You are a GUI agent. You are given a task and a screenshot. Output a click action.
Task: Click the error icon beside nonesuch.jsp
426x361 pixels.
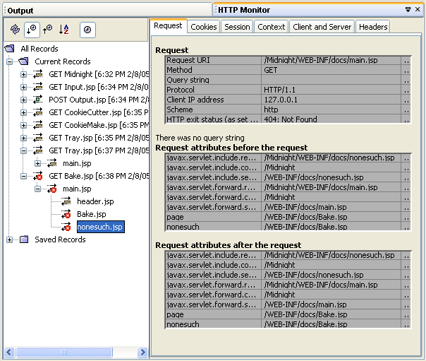click(x=66, y=227)
